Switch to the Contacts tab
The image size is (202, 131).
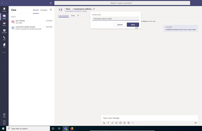44,10
